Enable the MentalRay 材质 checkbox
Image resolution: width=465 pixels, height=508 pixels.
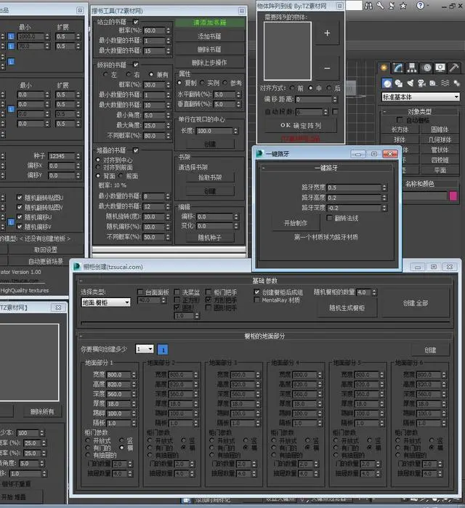(x=256, y=300)
